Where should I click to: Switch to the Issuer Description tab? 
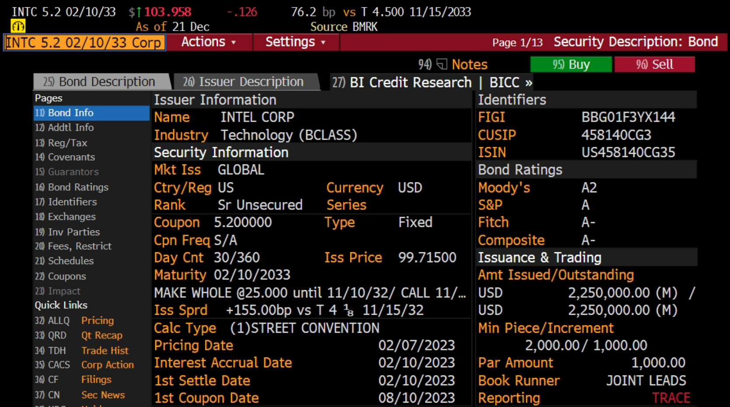pyautogui.click(x=246, y=82)
